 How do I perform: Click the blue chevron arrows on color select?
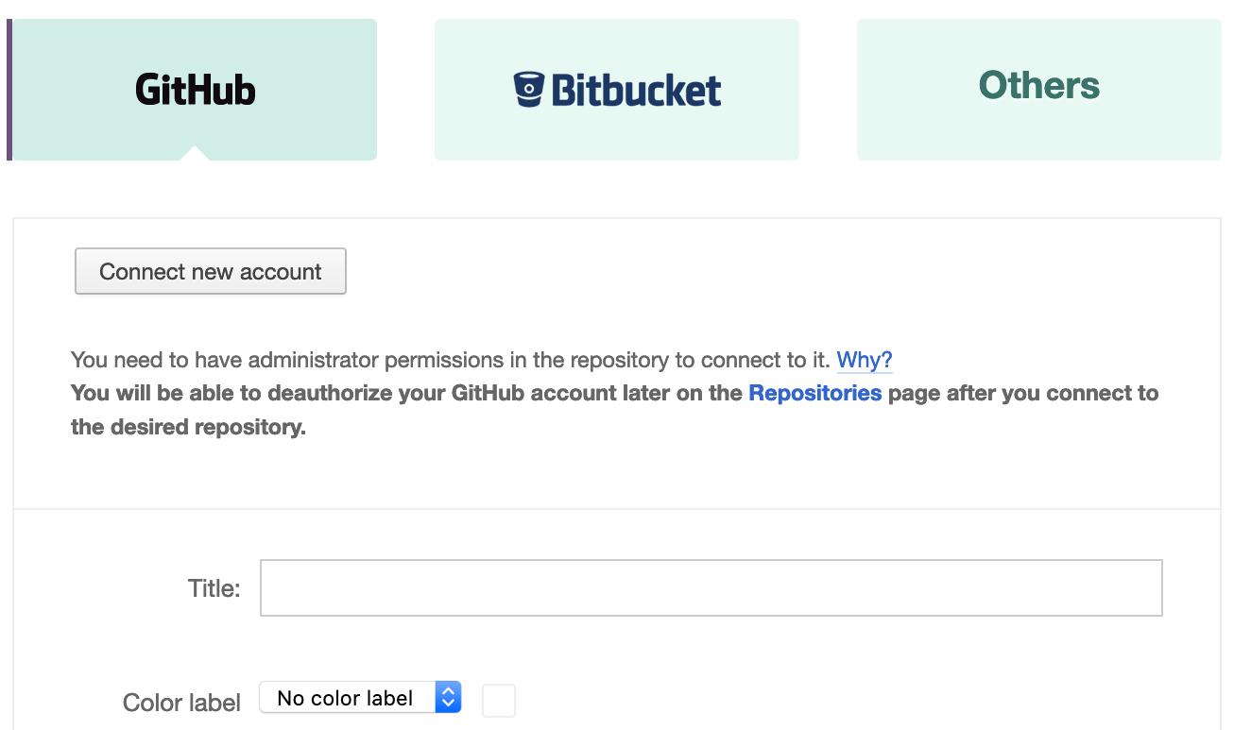448,698
